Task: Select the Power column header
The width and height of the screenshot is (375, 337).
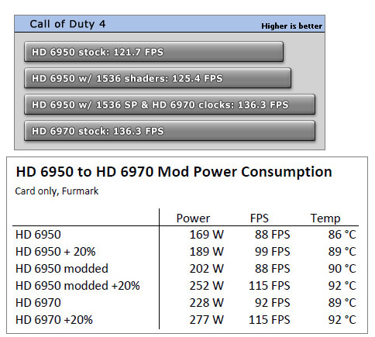Action: (x=193, y=218)
